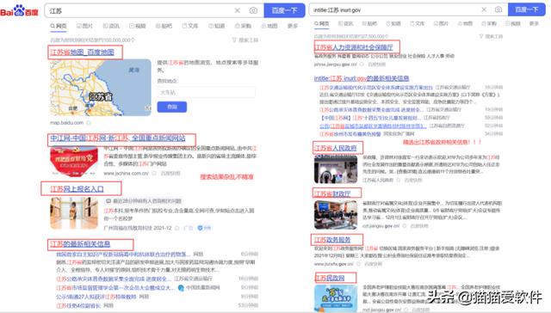Switch to 图片 tab on the left page

84,26
